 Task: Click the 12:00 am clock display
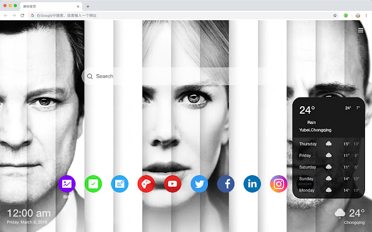click(28, 213)
